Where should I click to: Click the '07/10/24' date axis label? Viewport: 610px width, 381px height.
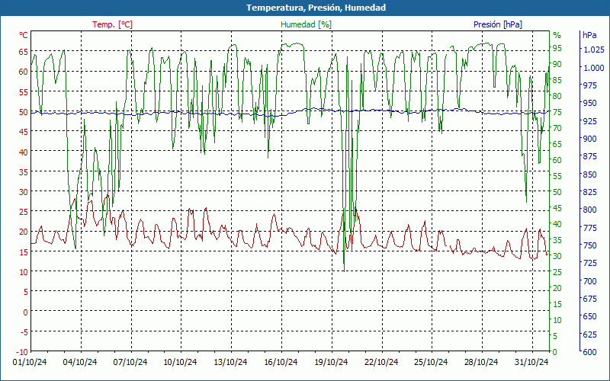[130, 362]
